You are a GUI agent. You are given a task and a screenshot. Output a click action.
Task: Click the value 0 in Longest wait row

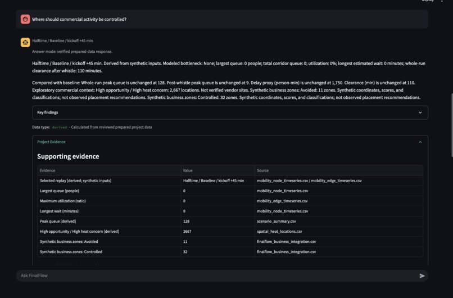[184, 211]
